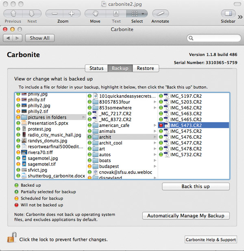The image size is (244, 251).
Task: Toggle the Preview Sidebar
Action: [228, 13]
